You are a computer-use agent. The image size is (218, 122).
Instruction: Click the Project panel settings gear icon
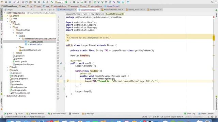pos(50,10)
